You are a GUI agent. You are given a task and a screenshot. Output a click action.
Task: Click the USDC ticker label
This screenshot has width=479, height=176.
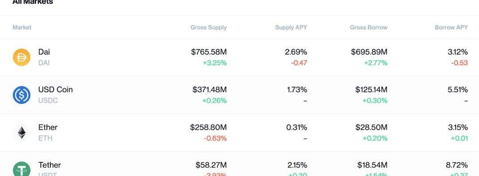pyautogui.click(x=48, y=100)
